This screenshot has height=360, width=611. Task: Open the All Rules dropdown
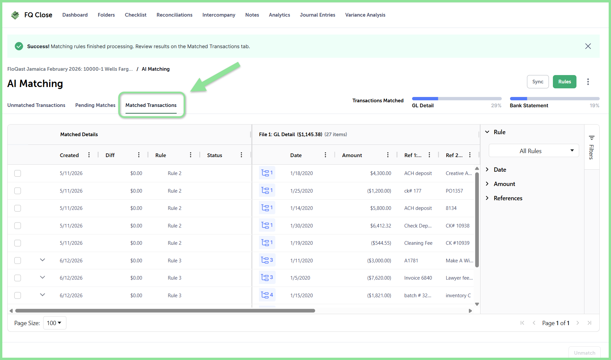point(534,151)
